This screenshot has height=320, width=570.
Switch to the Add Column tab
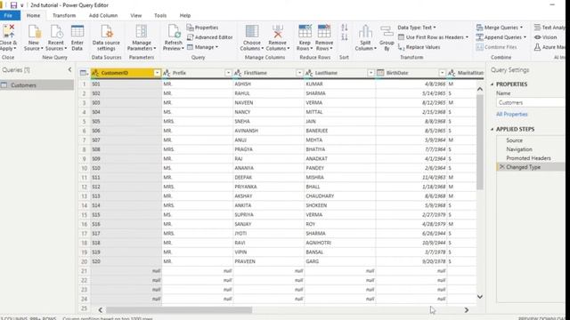[103, 16]
